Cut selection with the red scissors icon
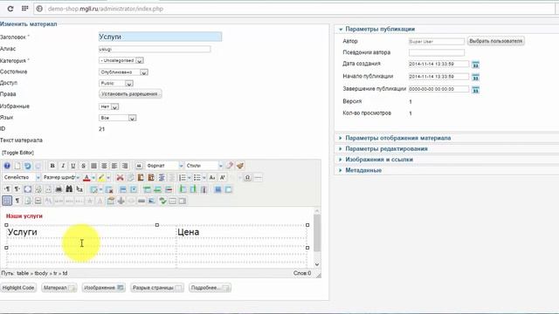This screenshot has height=314, width=559. [121, 177]
